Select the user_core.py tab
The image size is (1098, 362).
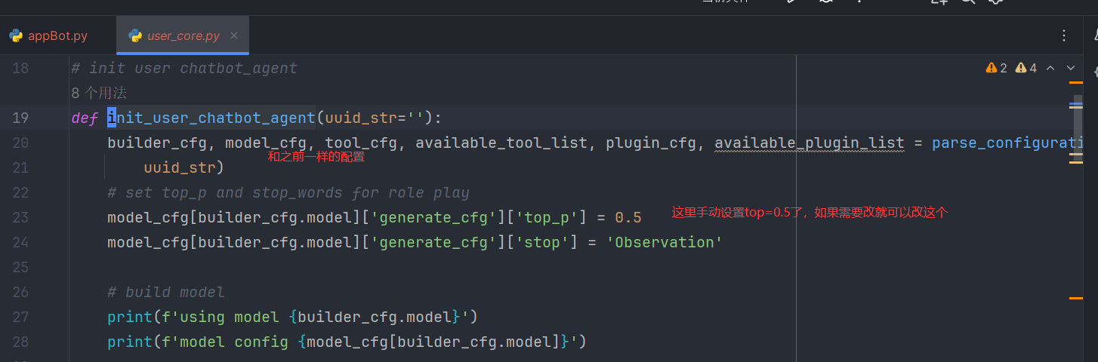(x=183, y=35)
